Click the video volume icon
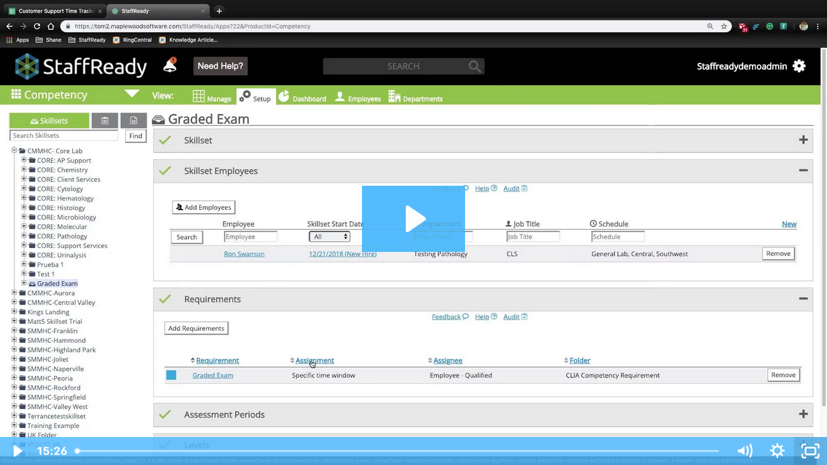The image size is (827, 465). click(745, 451)
